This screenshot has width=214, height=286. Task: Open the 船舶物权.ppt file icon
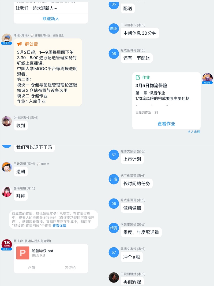coord(23,253)
